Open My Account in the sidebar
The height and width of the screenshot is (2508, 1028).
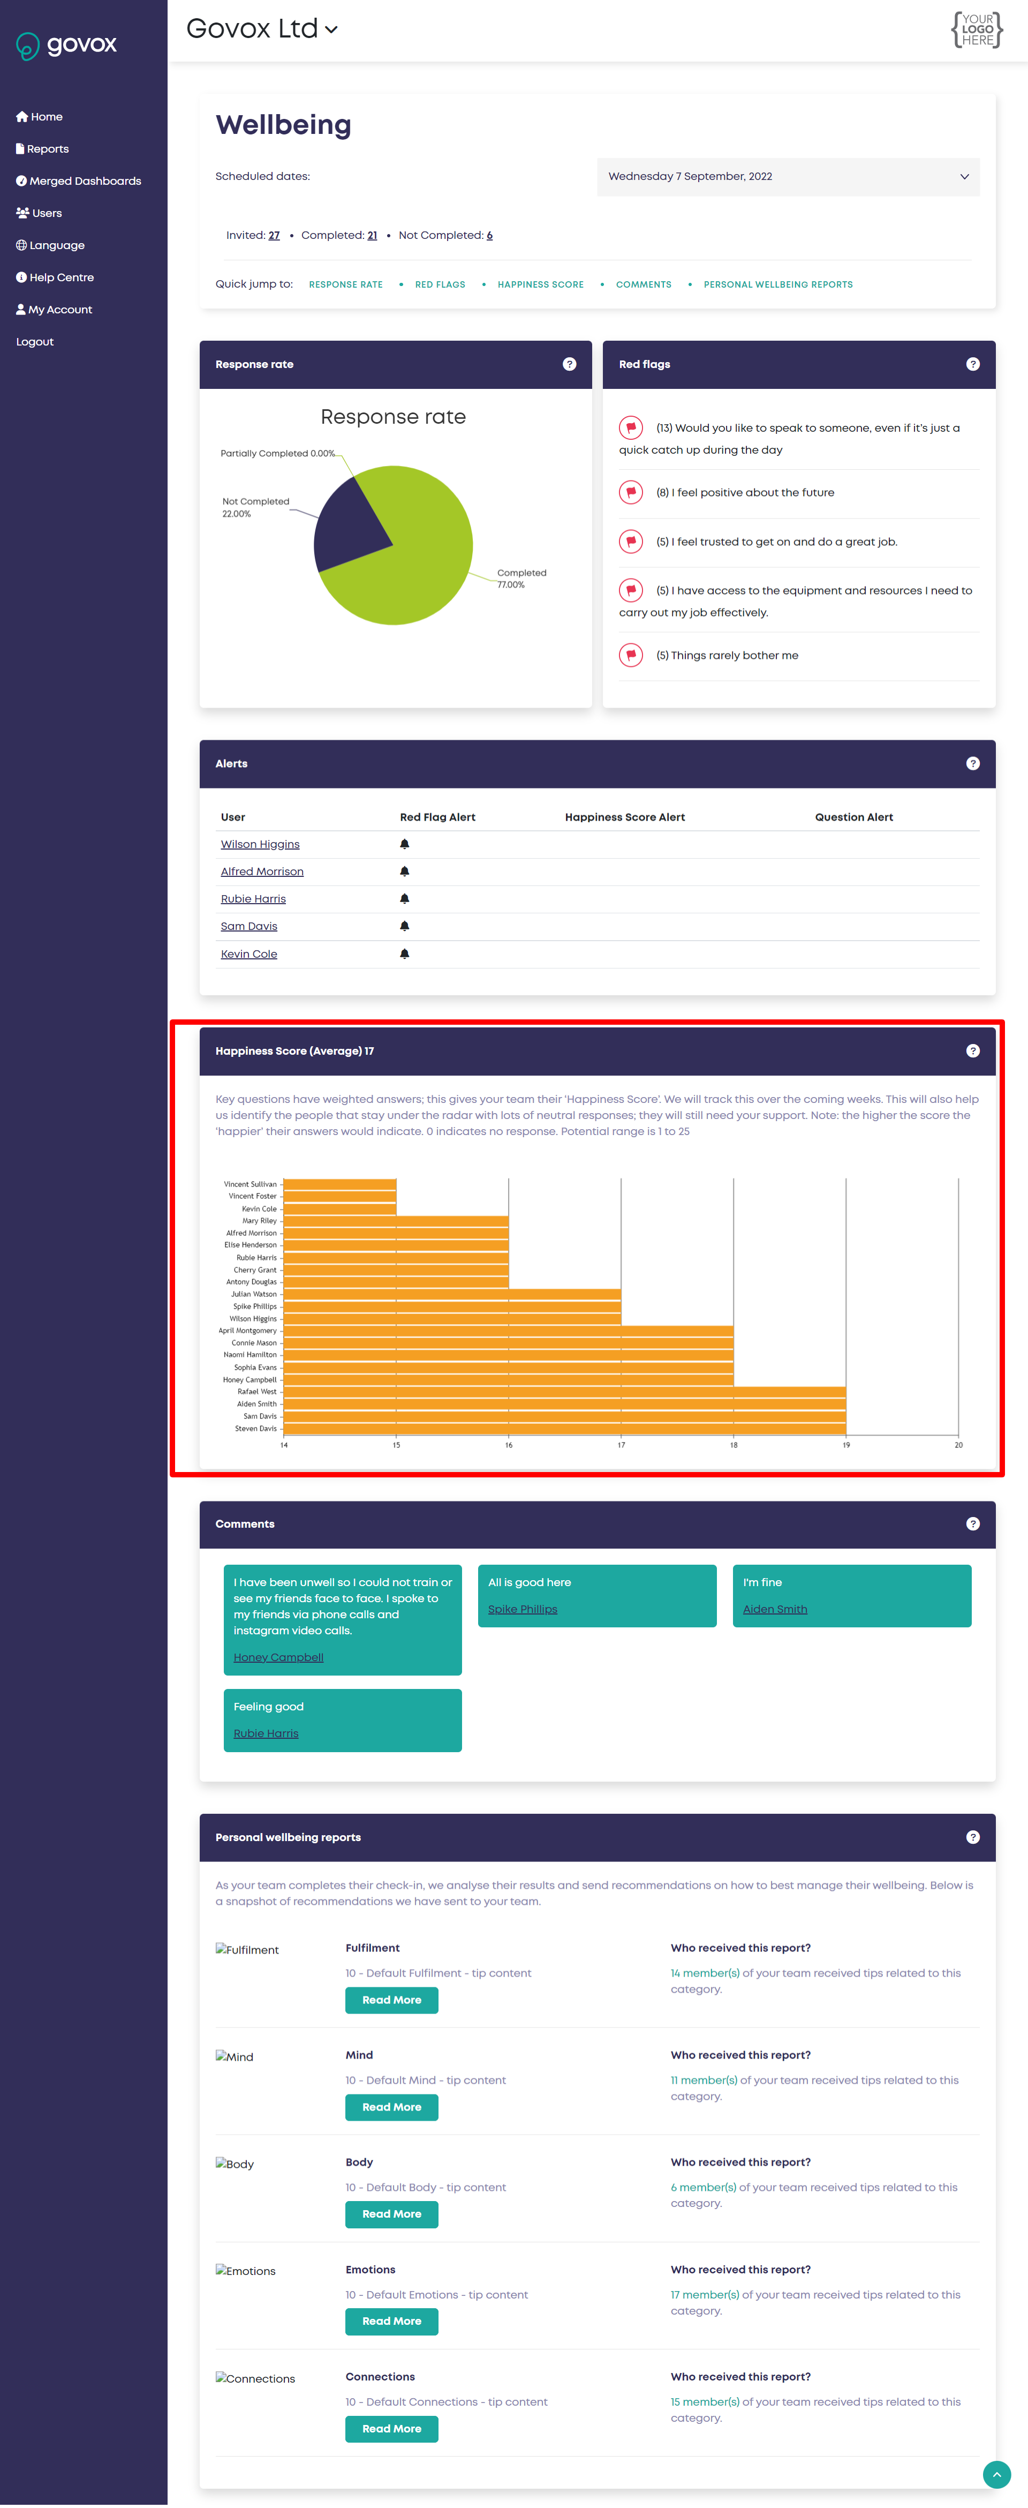(55, 310)
